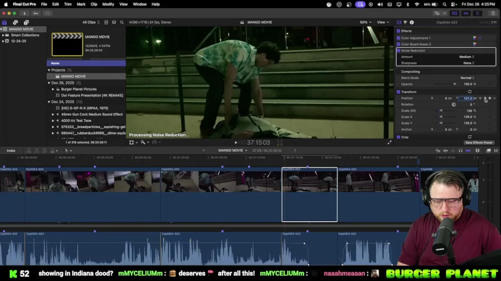Show the video inspector filmstrip icon
The height and width of the screenshot is (281, 501).
click(399, 22)
